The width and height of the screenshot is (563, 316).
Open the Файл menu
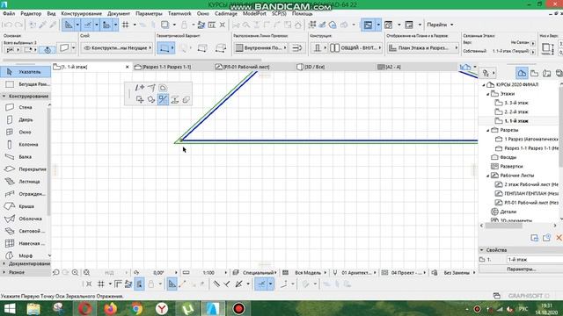click(9, 14)
